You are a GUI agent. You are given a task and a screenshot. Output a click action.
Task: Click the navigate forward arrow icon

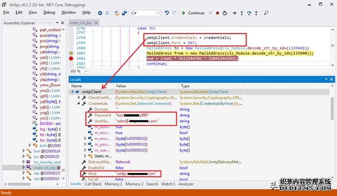pyautogui.click(x=107, y=13)
